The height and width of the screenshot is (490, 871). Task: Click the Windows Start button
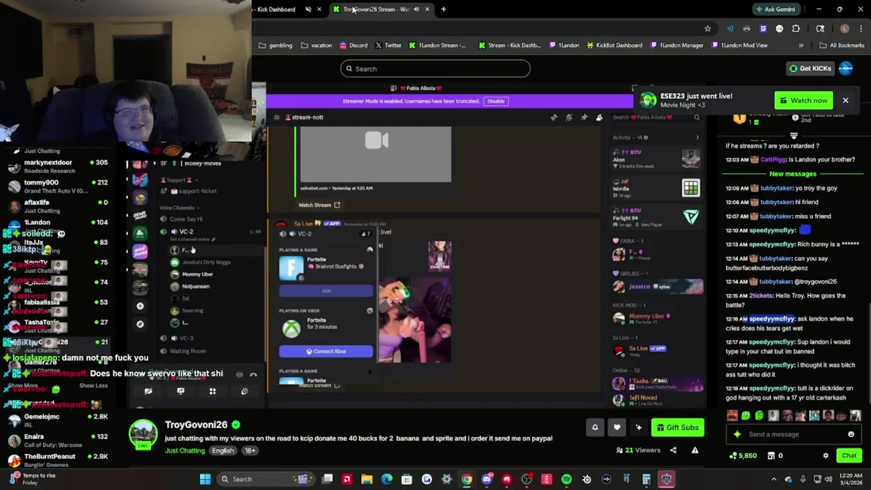click(x=205, y=479)
